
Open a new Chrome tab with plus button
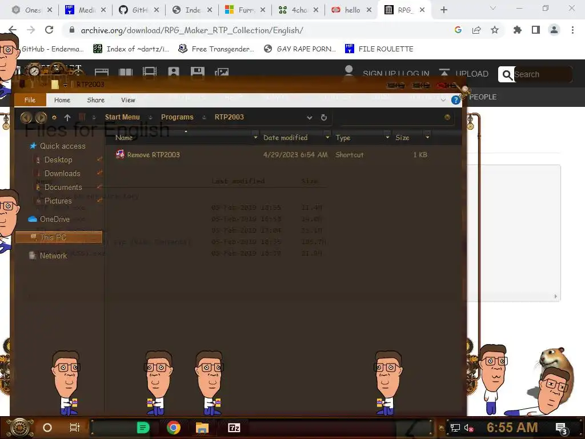[x=443, y=10]
